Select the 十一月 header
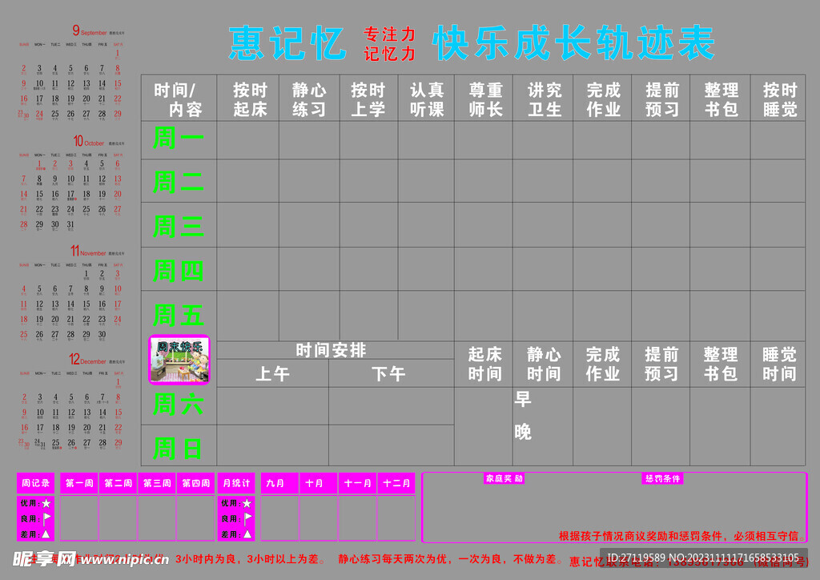 [358, 483]
